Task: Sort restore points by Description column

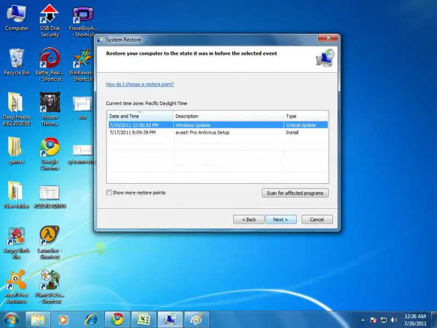Action: point(228,116)
